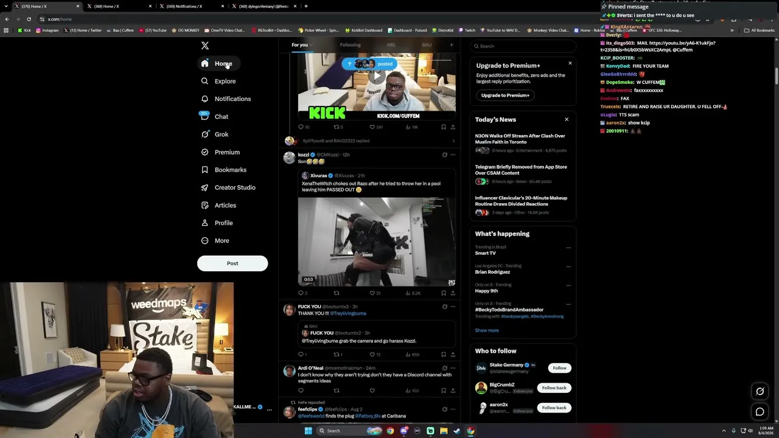
Task: Share the Kick video post
Action: click(453, 127)
